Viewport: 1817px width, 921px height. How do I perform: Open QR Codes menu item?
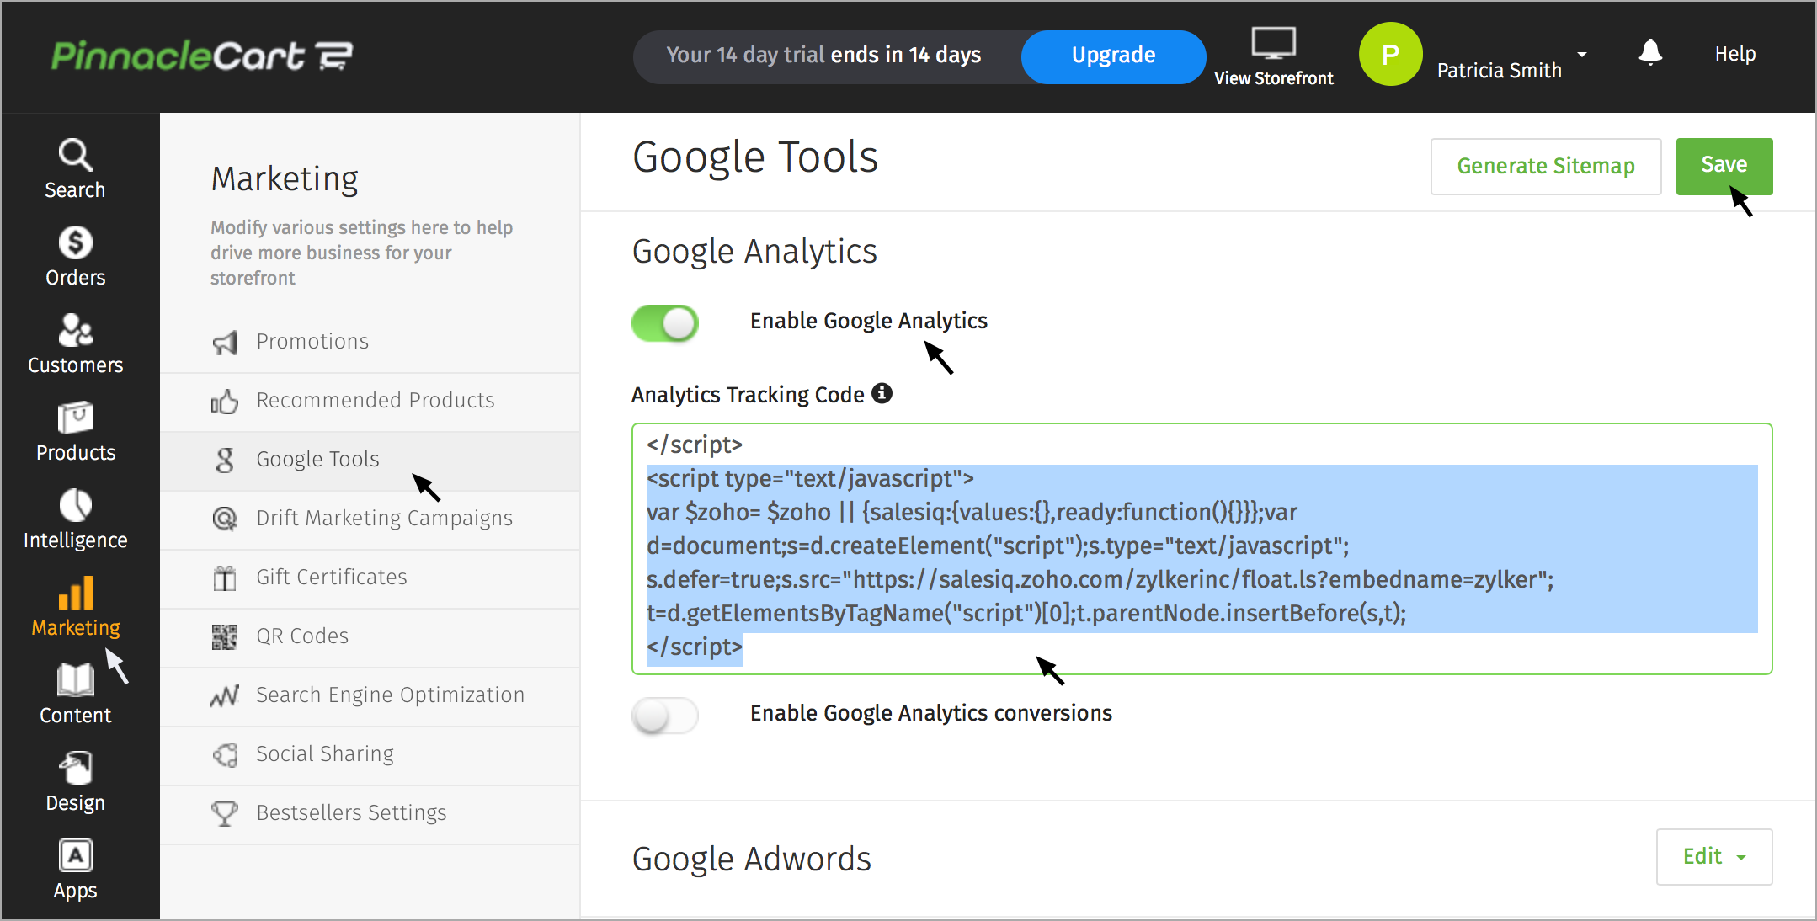point(370,637)
